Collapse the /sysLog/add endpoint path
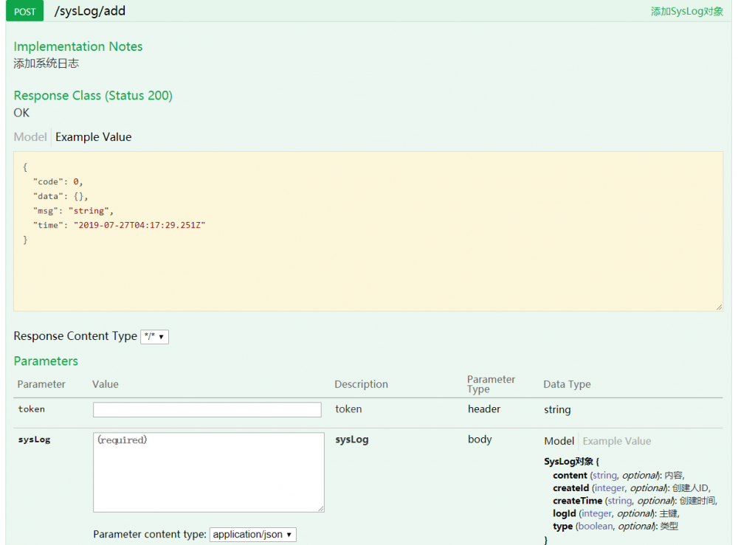The width and height of the screenshot is (738, 545). 89,11
